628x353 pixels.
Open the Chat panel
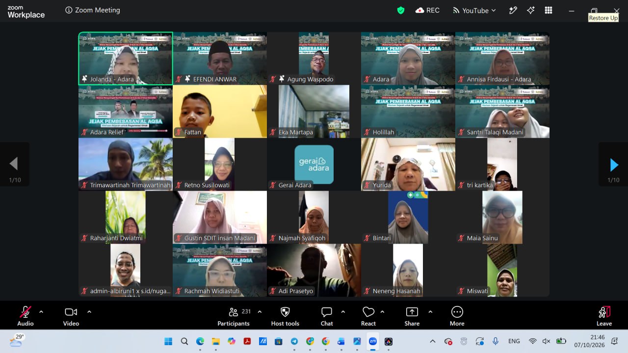click(327, 316)
